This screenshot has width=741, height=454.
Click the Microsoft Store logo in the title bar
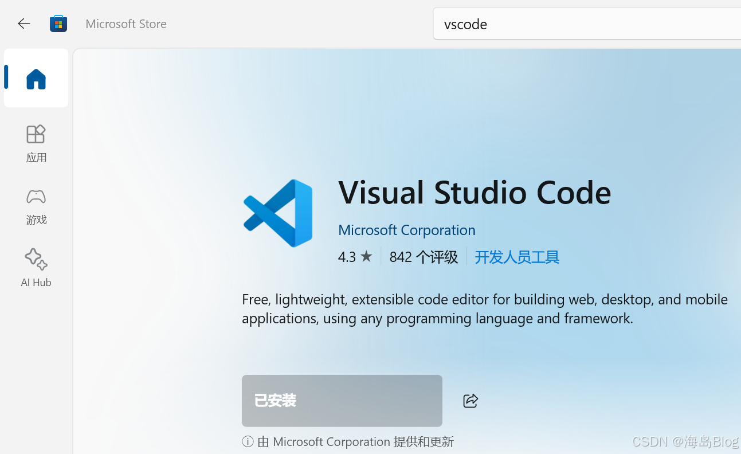[x=58, y=24]
